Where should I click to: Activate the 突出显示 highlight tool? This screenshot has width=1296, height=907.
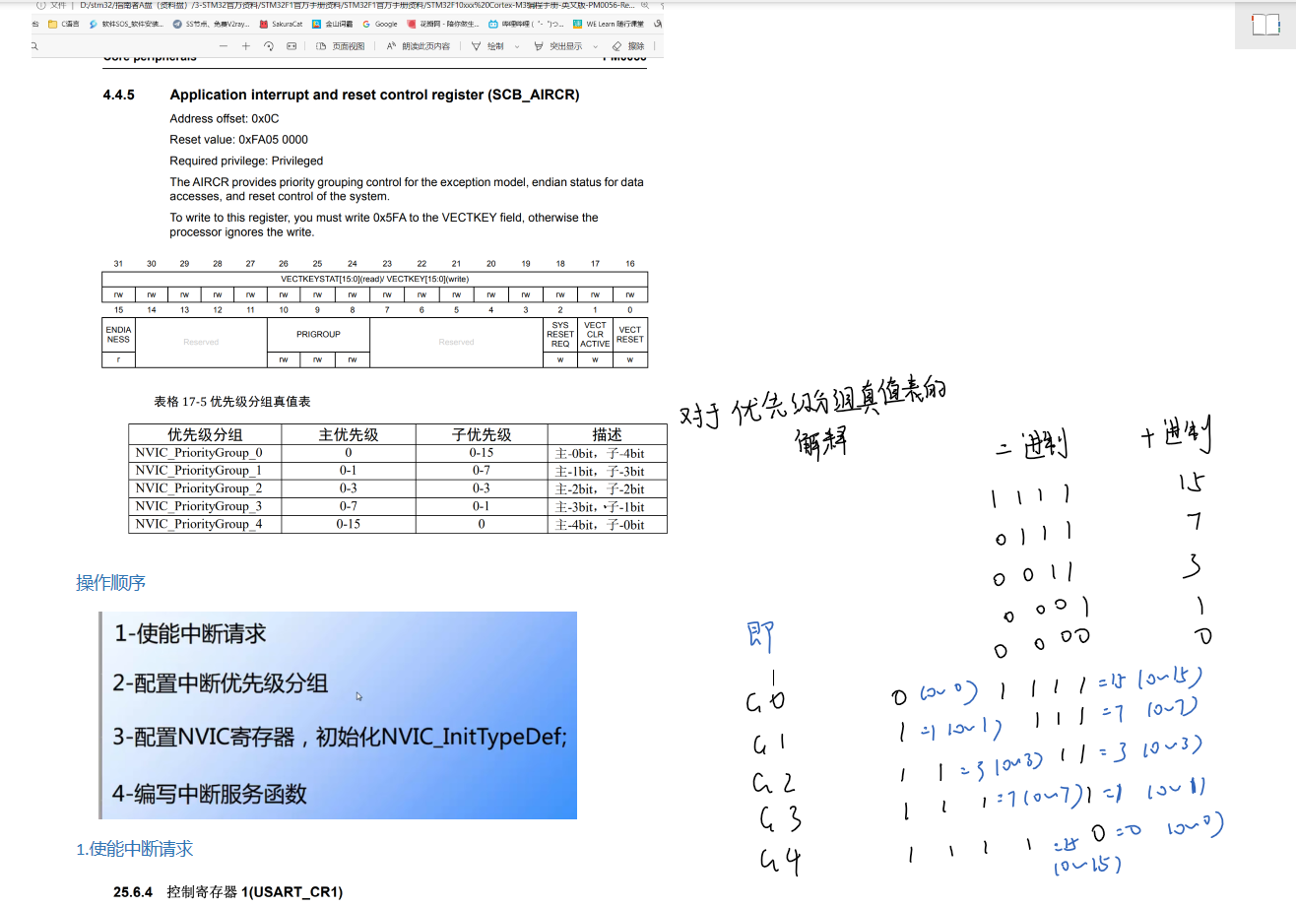tap(558, 46)
